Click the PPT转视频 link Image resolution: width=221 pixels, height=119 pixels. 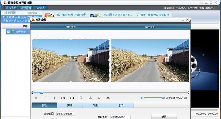[80, 15]
